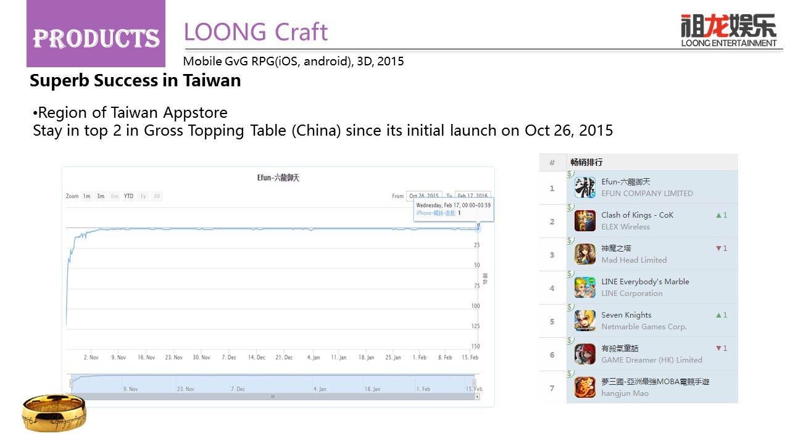Click the golden ring image
790x444 pixels.
click(54, 414)
